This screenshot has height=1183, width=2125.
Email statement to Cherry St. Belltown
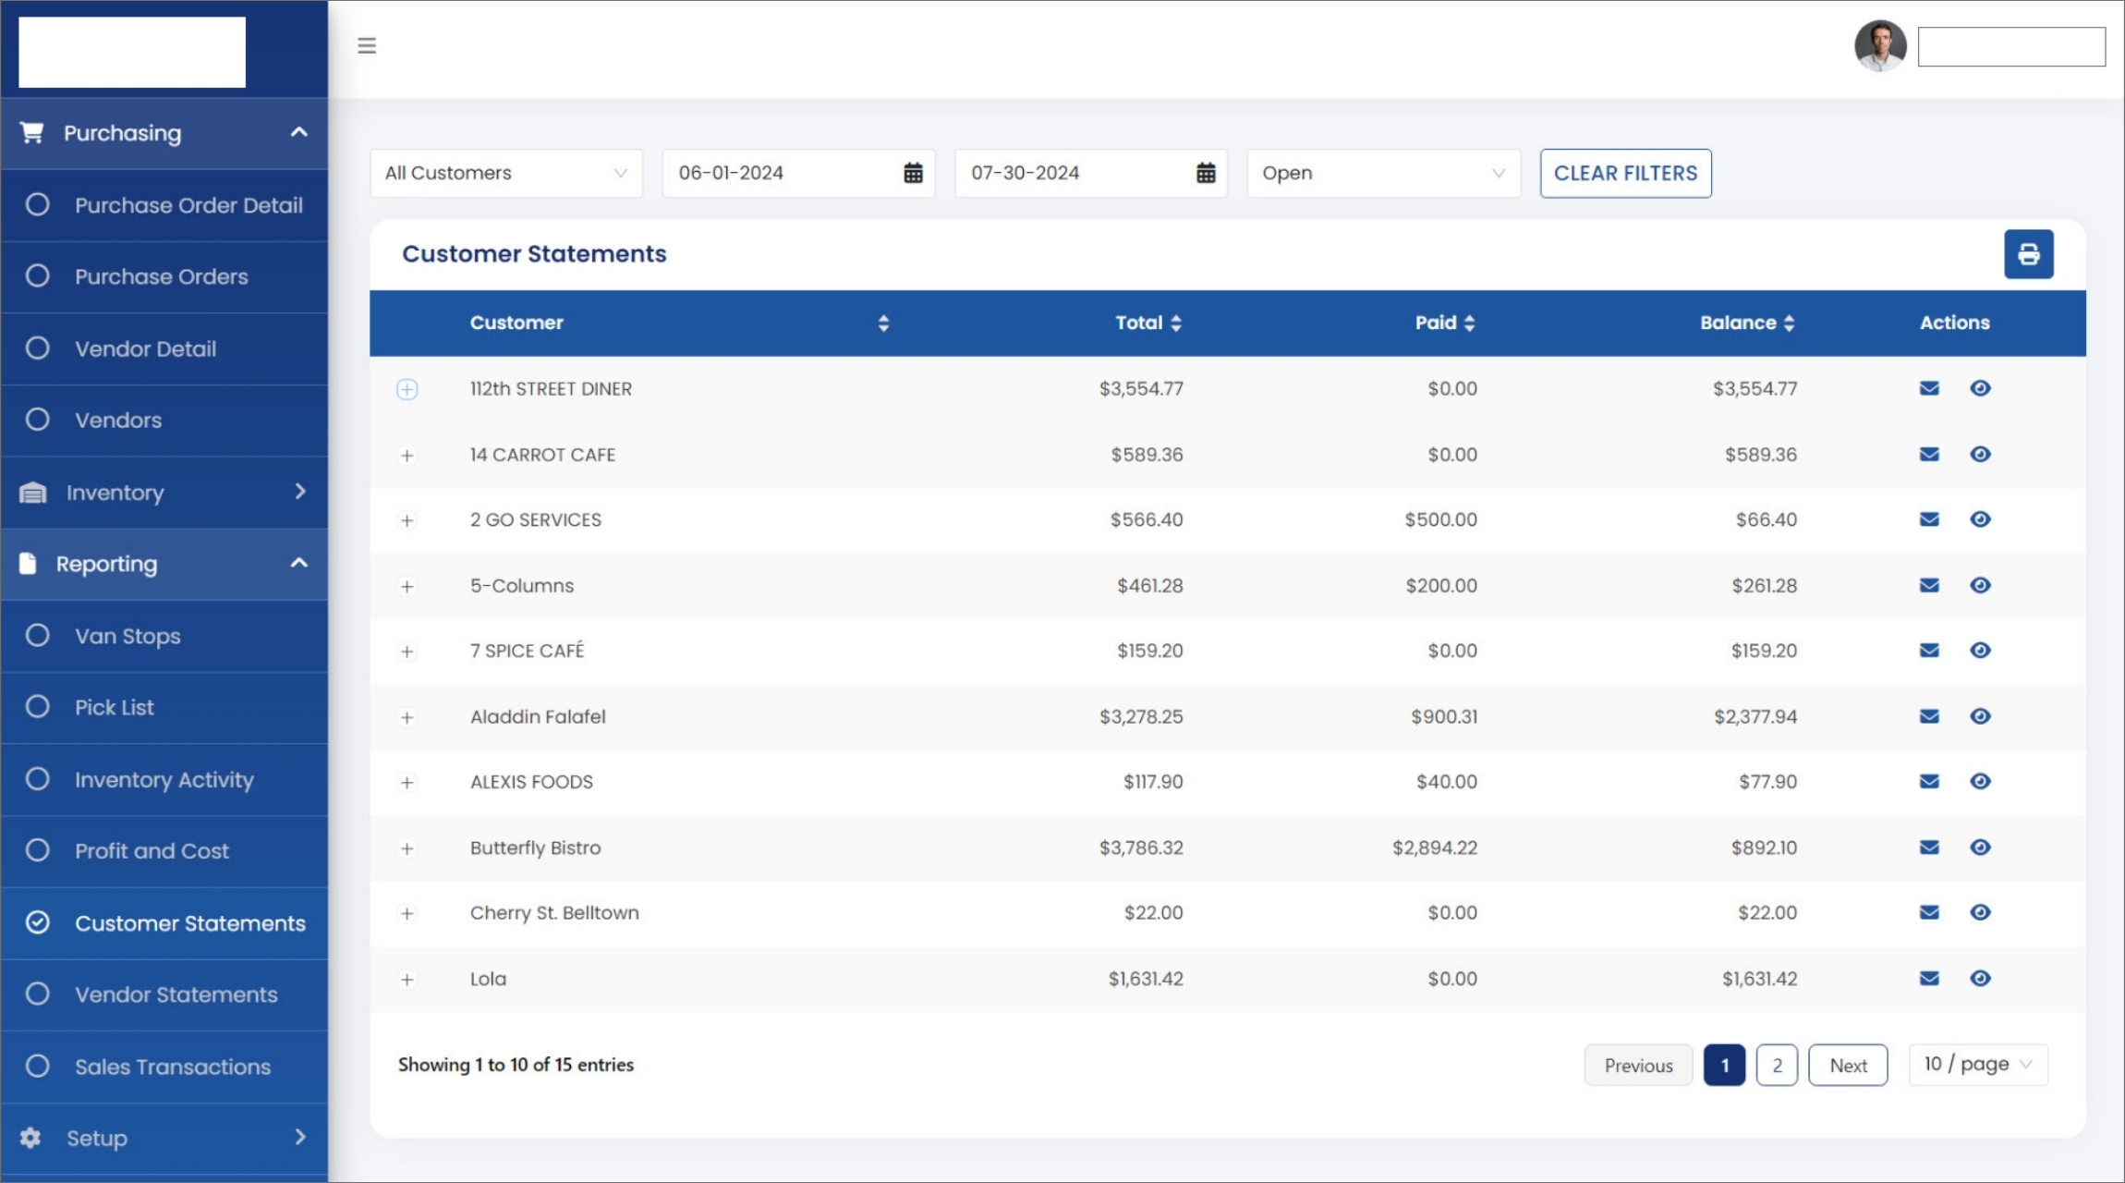tap(1929, 912)
